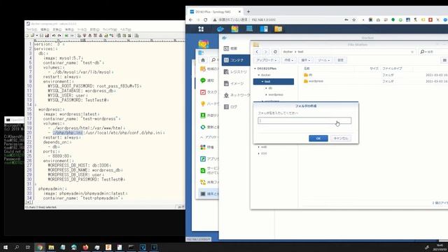The height and width of the screenshot is (252, 448).
Task: Click Save icon in sakura editor toolbar
Action: pyautogui.click(x=42, y=36)
